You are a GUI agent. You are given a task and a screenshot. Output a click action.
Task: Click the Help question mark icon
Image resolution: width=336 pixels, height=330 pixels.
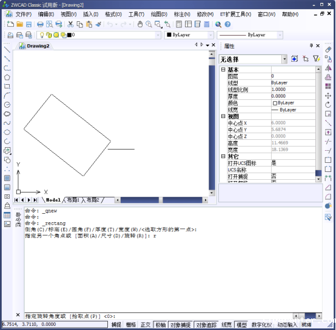point(227,24)
